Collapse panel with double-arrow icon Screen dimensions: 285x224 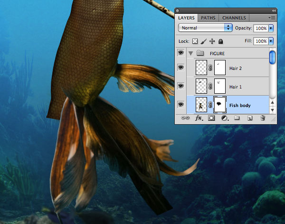274,11
